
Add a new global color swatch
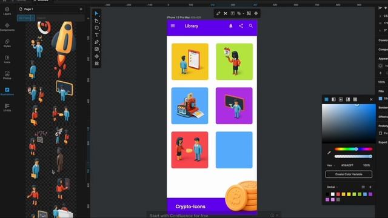coord(370,187)
